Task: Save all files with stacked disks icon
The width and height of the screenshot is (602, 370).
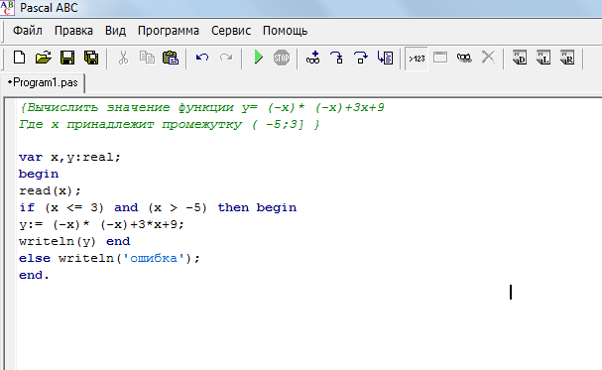Action: [x=91, y=58]
